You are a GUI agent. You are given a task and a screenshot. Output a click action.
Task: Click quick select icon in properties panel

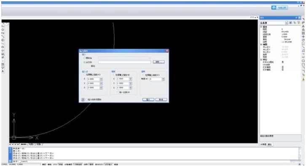coord(295,23)
